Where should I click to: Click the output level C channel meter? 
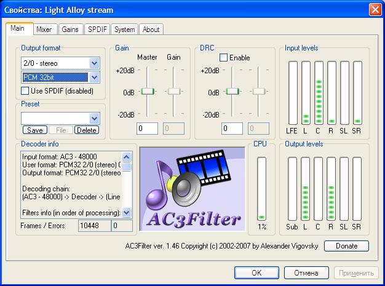click(x=318, y=189)
